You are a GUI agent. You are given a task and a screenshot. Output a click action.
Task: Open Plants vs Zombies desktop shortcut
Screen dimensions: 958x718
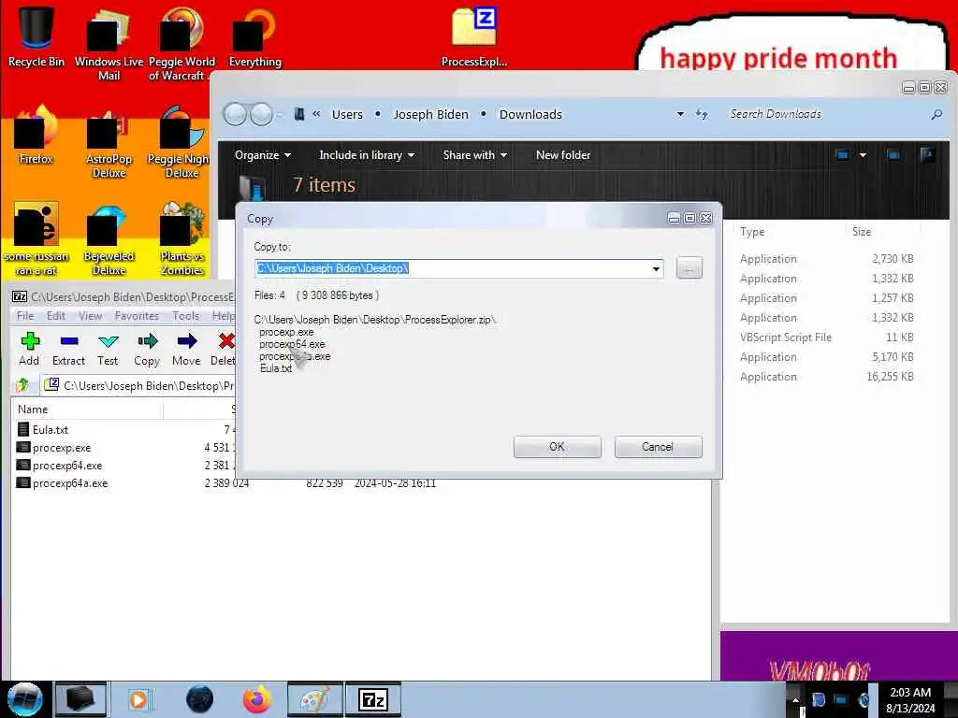pyautogui.click(x=181, y=240)
